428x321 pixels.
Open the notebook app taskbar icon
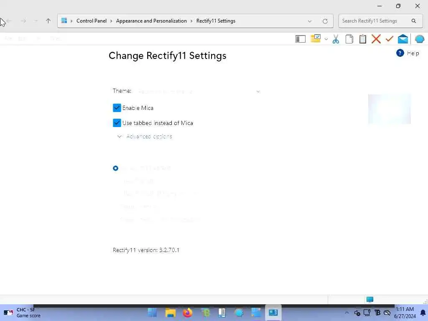pyautogui.click(x=222, y=313)
